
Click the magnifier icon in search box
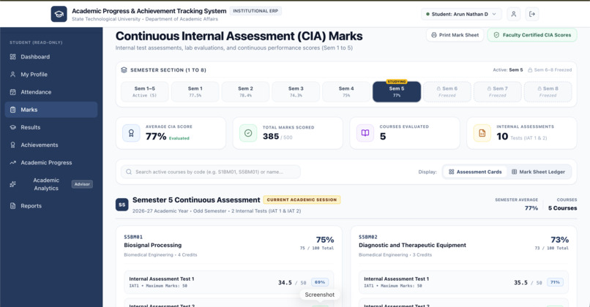[x=129, y=172]
